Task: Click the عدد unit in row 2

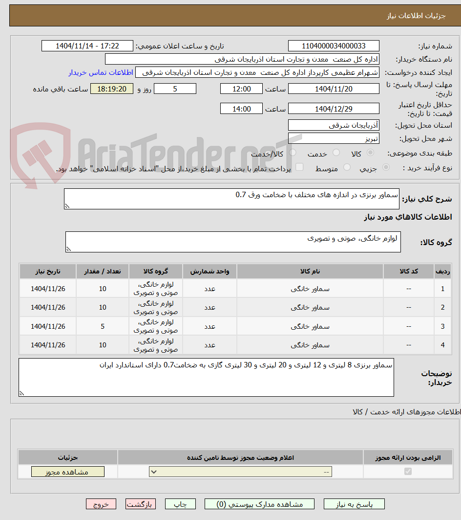Action: pos(210,307)
